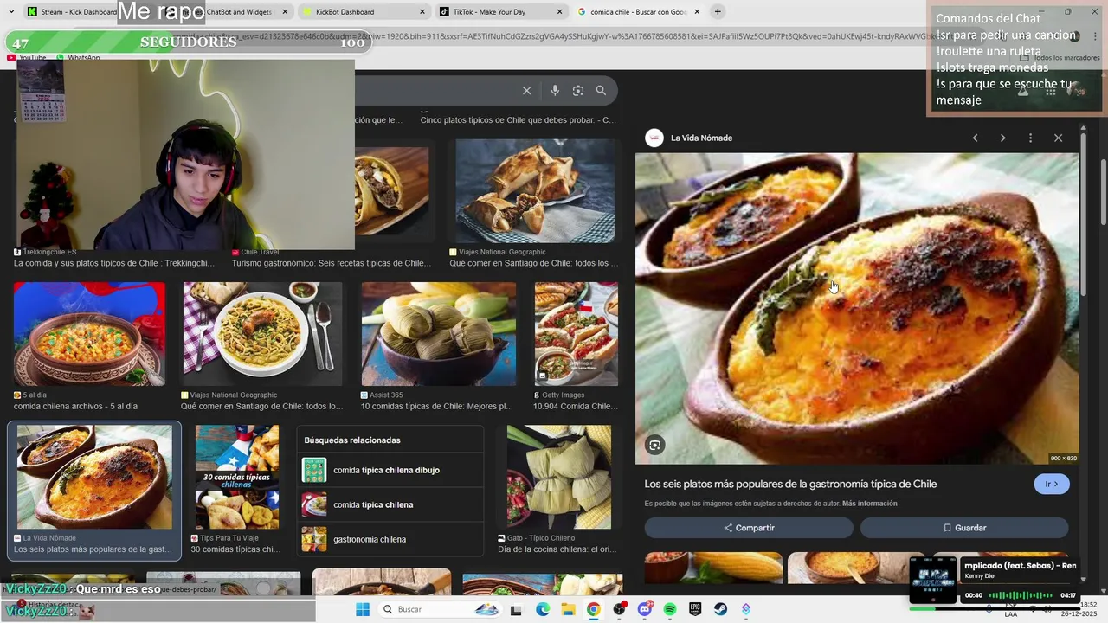Open Steam from the taskbar

pyautogui.click(x=720, y=610)
